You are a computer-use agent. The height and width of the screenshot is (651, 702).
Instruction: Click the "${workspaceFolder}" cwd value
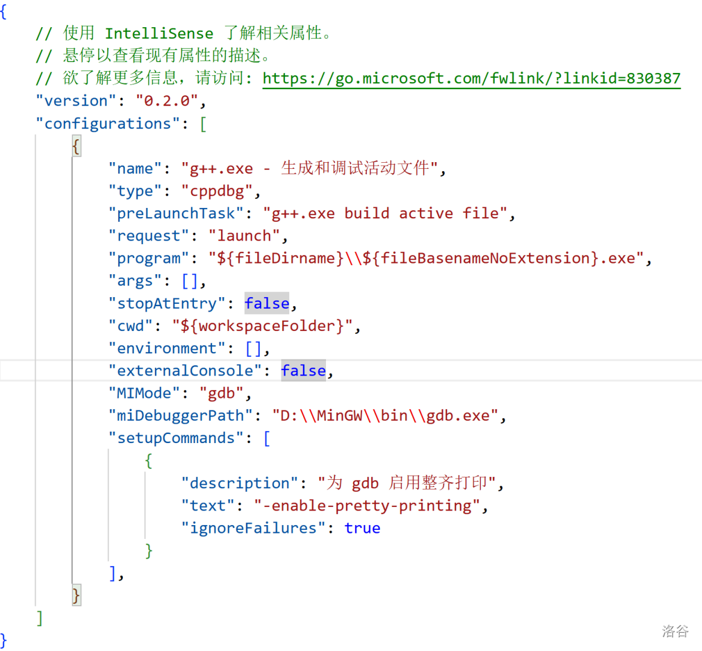point(262,326)
